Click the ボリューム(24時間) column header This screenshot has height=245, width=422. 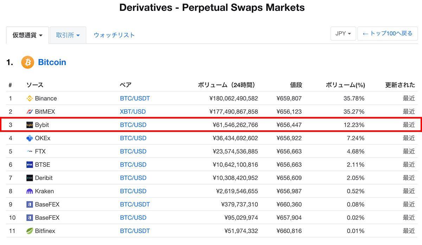[228, 85]
